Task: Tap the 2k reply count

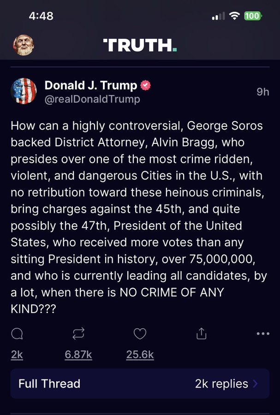Action: [17, 355]
